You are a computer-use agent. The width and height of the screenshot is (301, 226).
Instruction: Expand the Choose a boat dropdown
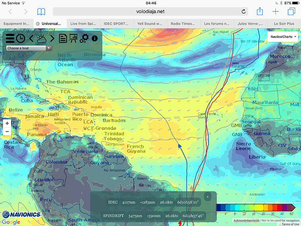pyautogui.click(x=29, y=48)
